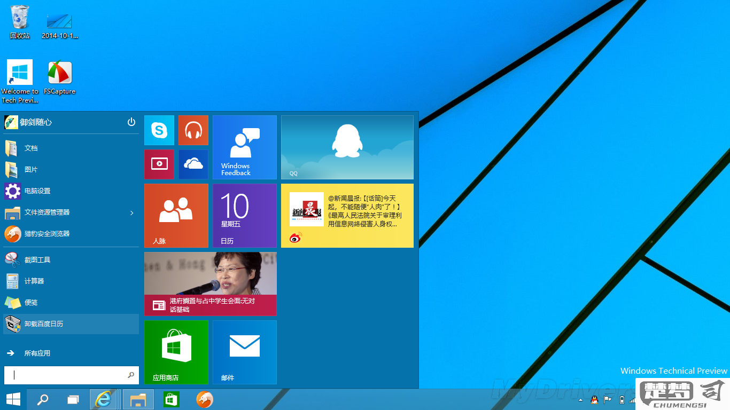Select 卸载百度日历 entry
Image resolution: width=730 pixels, height=410 pixels.
coord(71,324)
